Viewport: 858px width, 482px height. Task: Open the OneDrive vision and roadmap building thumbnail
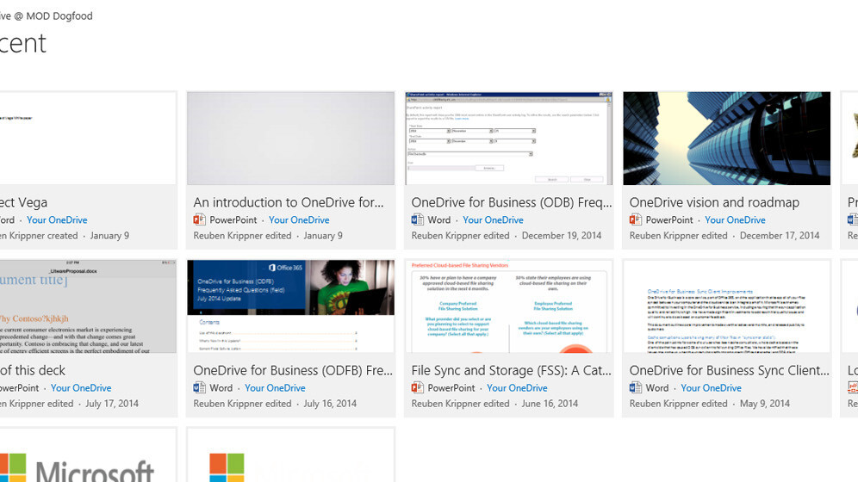click(x=726, y=139)
